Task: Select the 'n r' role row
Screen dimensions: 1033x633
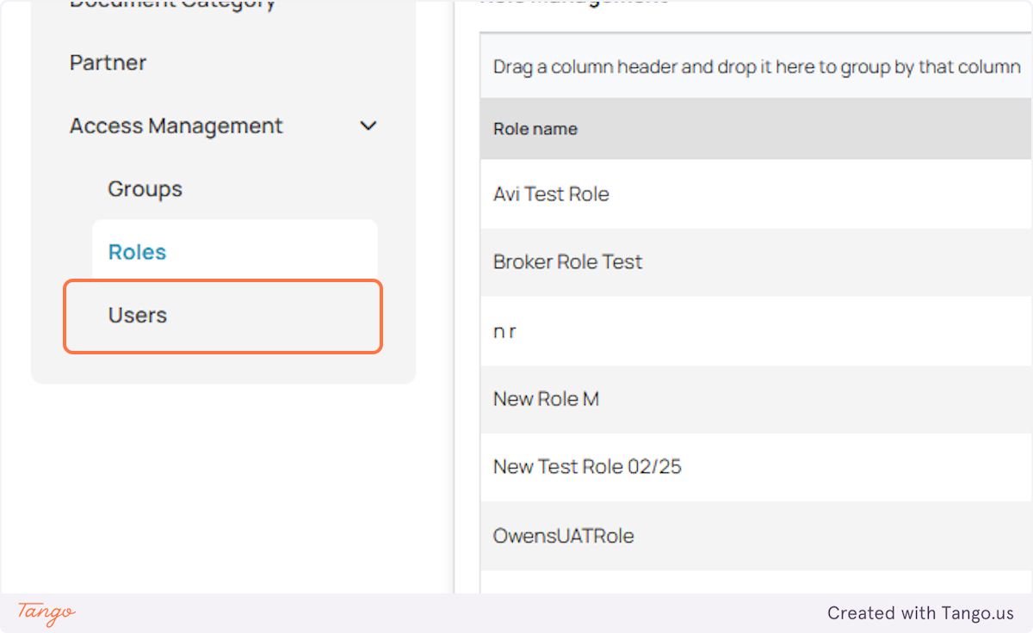Action: [756, 331]
